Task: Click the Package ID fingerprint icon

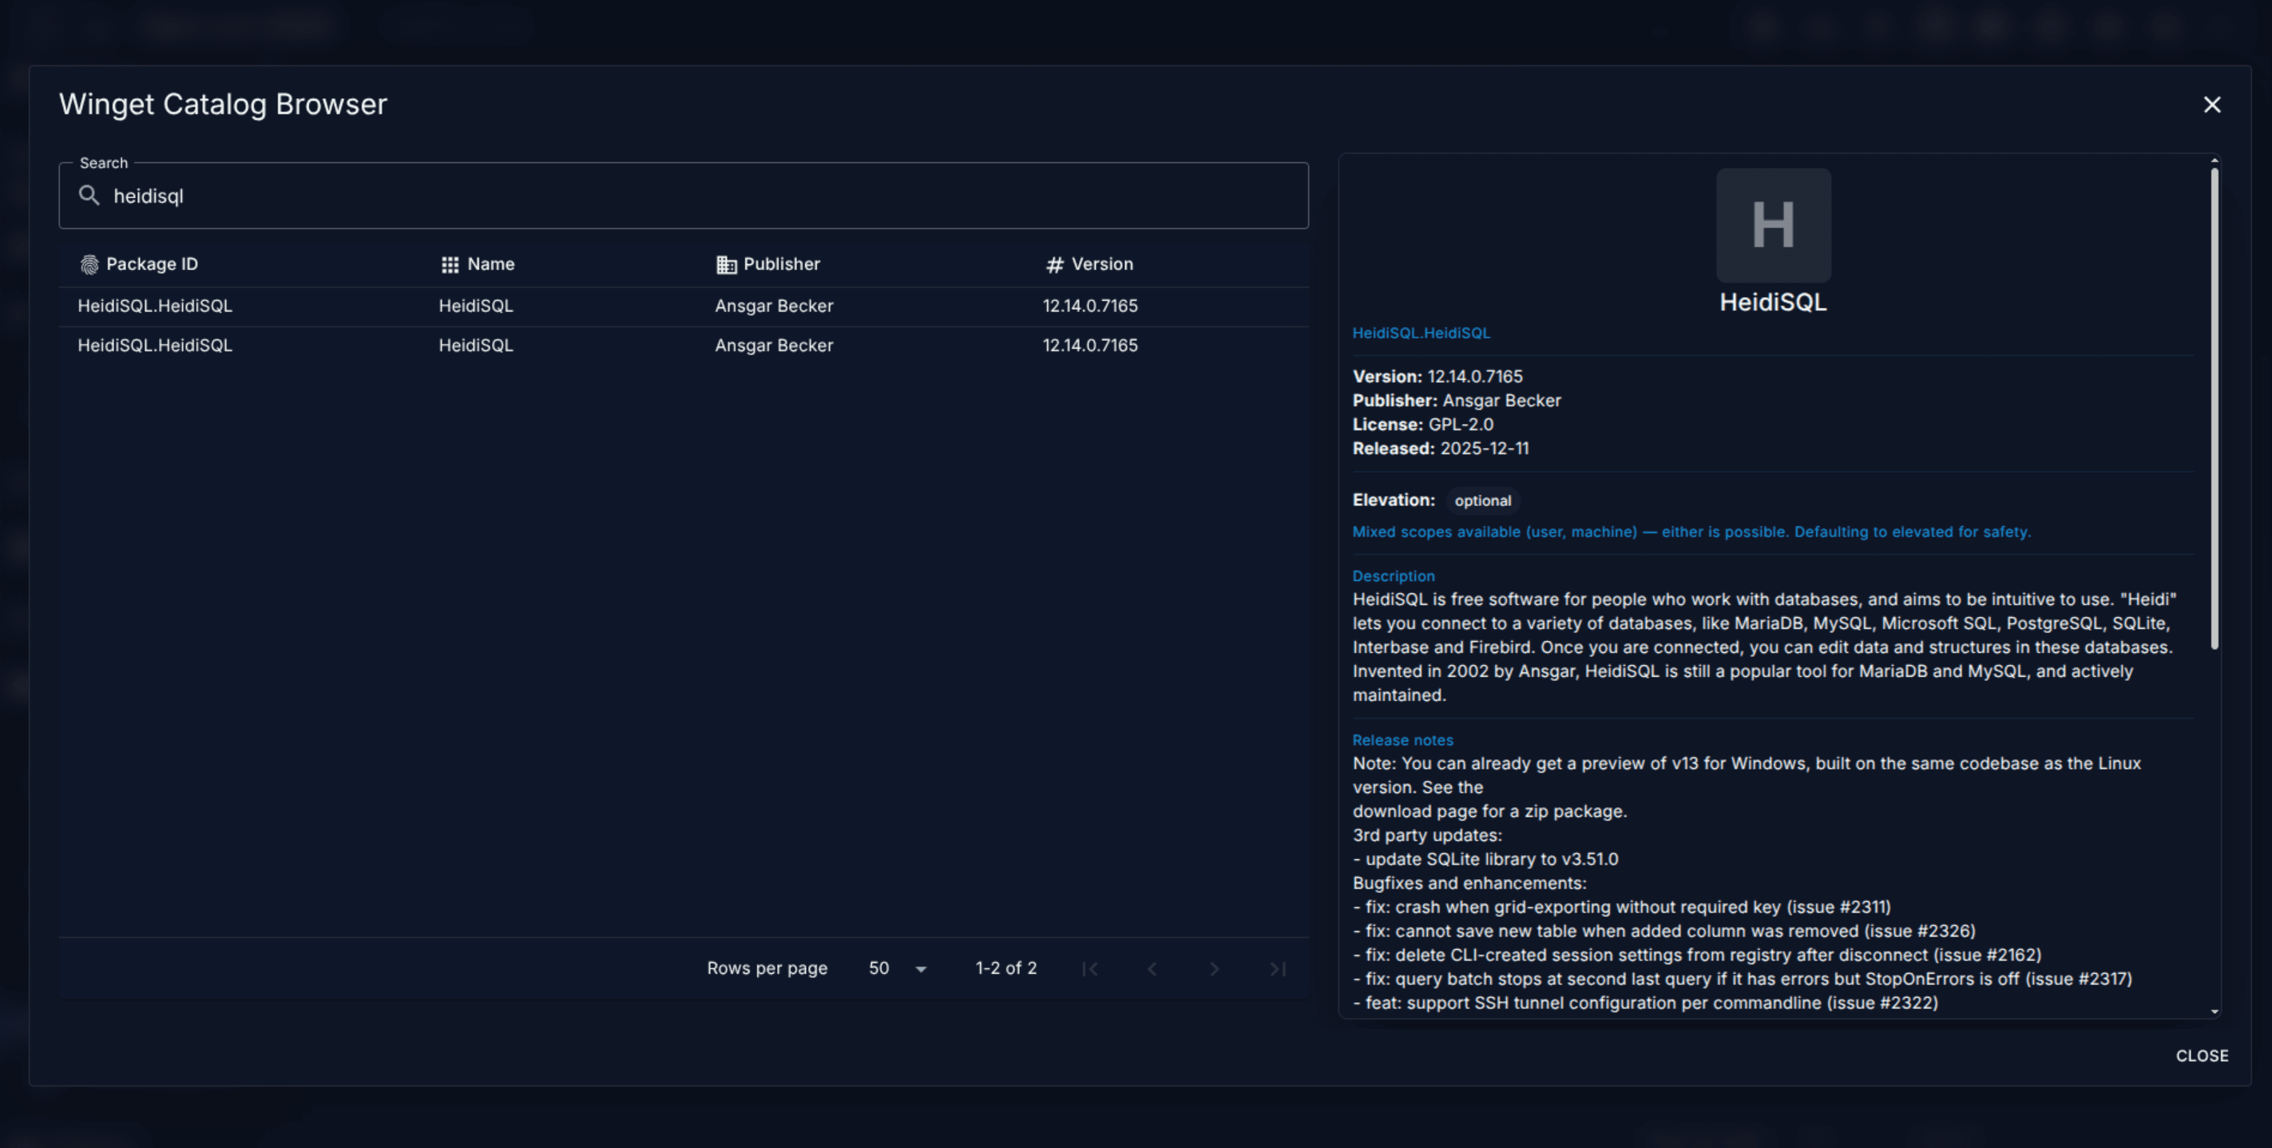Action: point(89,264)
